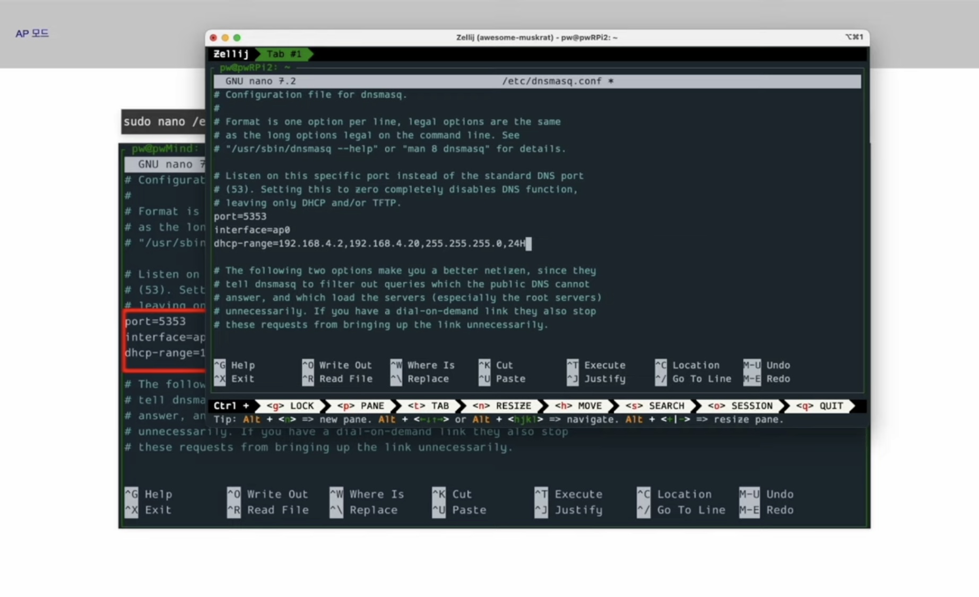
Task: Click the pw@pwMind pane title in background window
Action: [166, 148]
